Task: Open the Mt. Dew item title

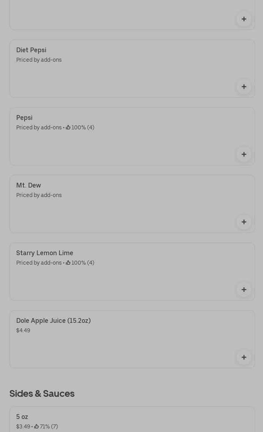Action: click(x=29, y=186)
